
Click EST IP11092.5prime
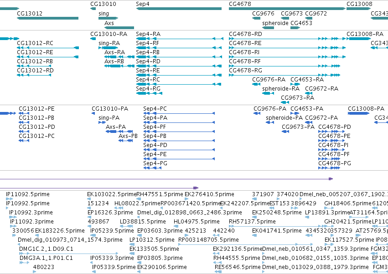click(x=28, y=194)
